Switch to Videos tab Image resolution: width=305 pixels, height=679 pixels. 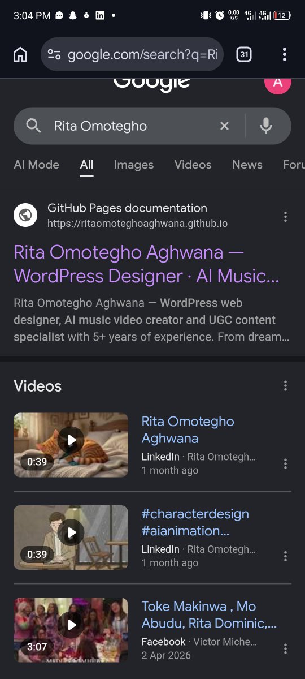point(193,165)
